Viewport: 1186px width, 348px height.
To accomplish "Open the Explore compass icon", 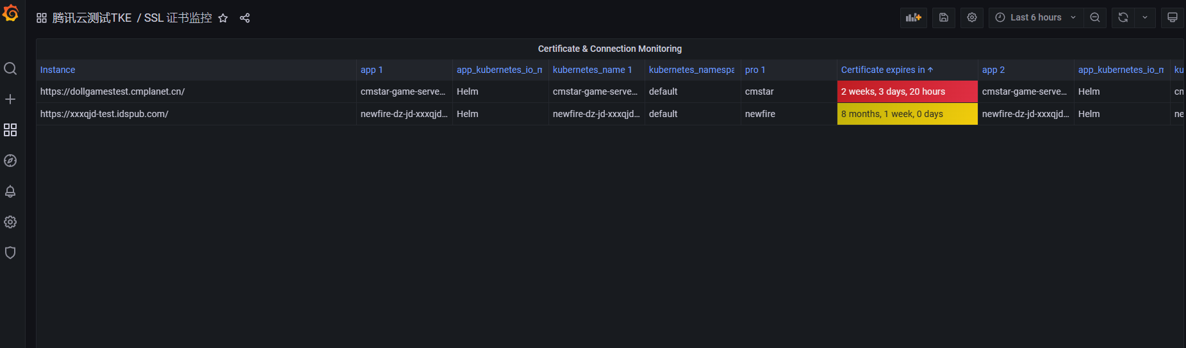I will pos(10,161).
